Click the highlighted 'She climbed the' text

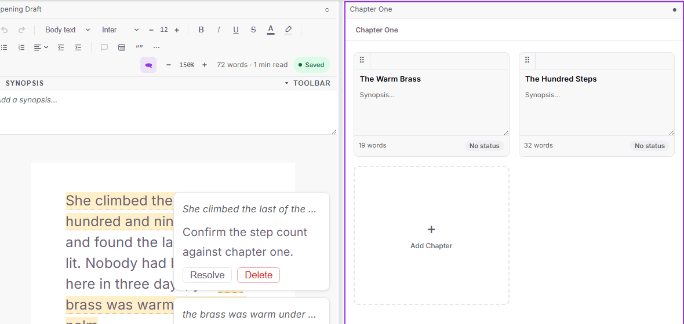click(119, 201)
